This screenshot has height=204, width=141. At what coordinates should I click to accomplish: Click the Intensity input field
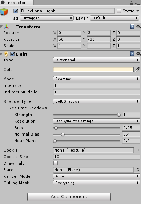97,85
